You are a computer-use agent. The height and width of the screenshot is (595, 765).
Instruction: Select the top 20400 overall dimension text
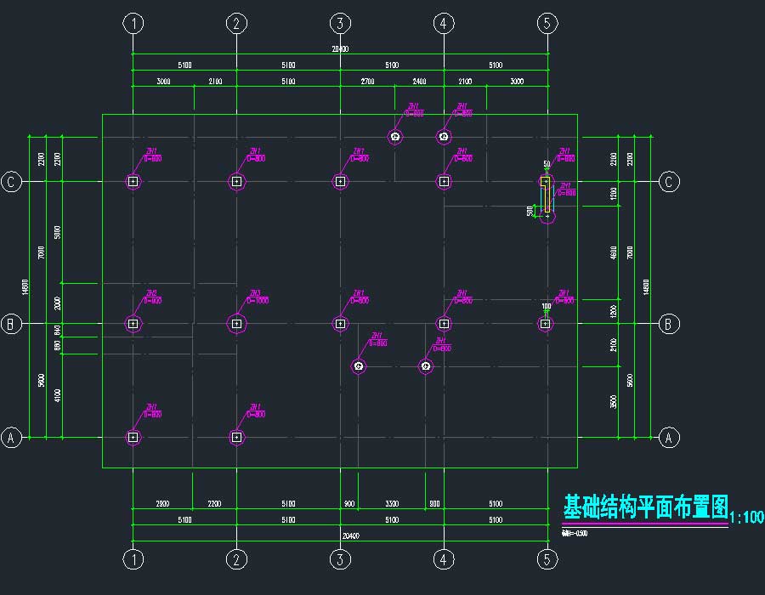[340, 49]
